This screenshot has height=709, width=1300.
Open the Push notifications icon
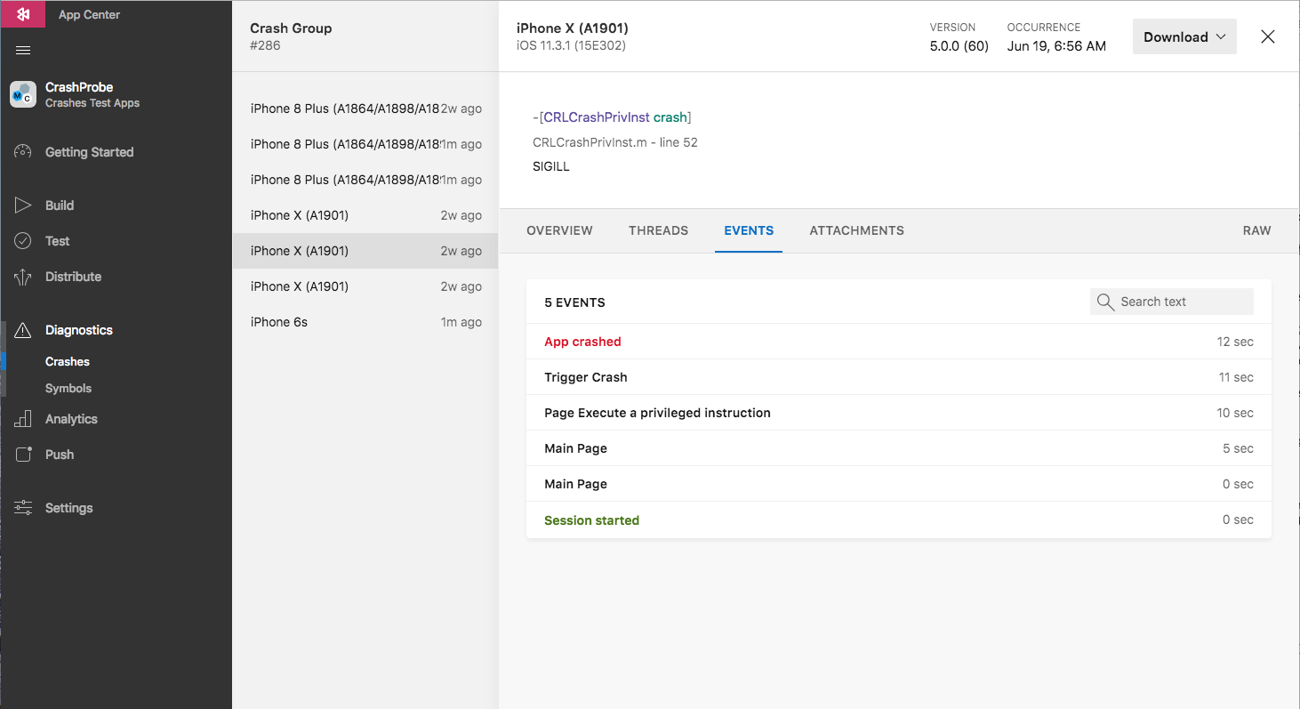click(23, 454)
